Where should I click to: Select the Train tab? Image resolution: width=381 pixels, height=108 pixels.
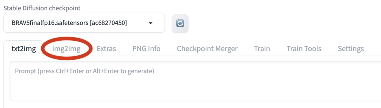tap(262, 49)
